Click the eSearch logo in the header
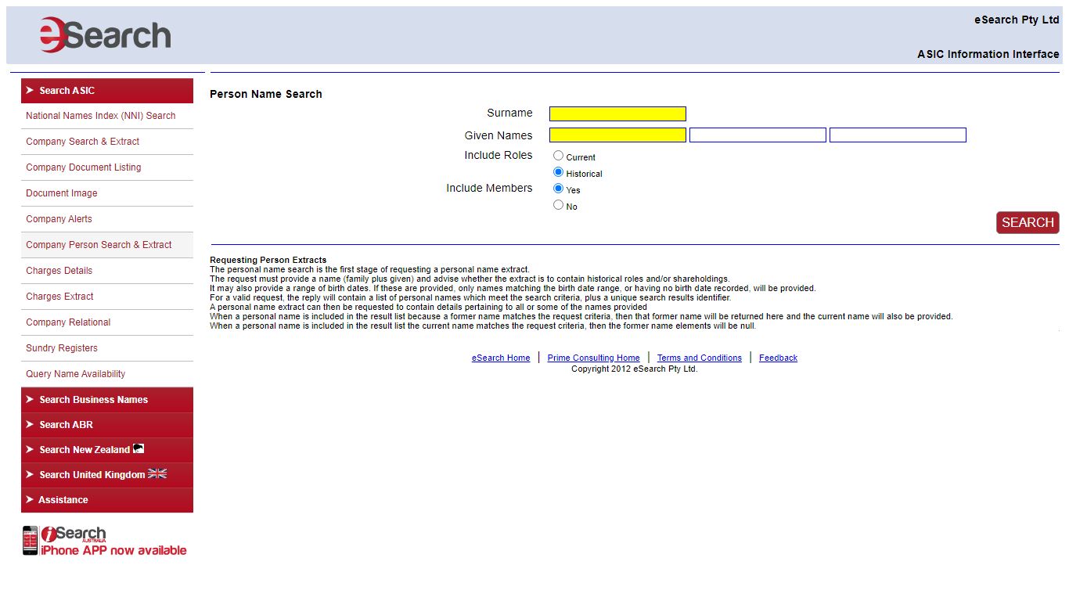 (x=106, y=35)
